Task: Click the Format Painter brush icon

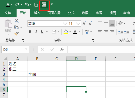Action: coord(17,33)
